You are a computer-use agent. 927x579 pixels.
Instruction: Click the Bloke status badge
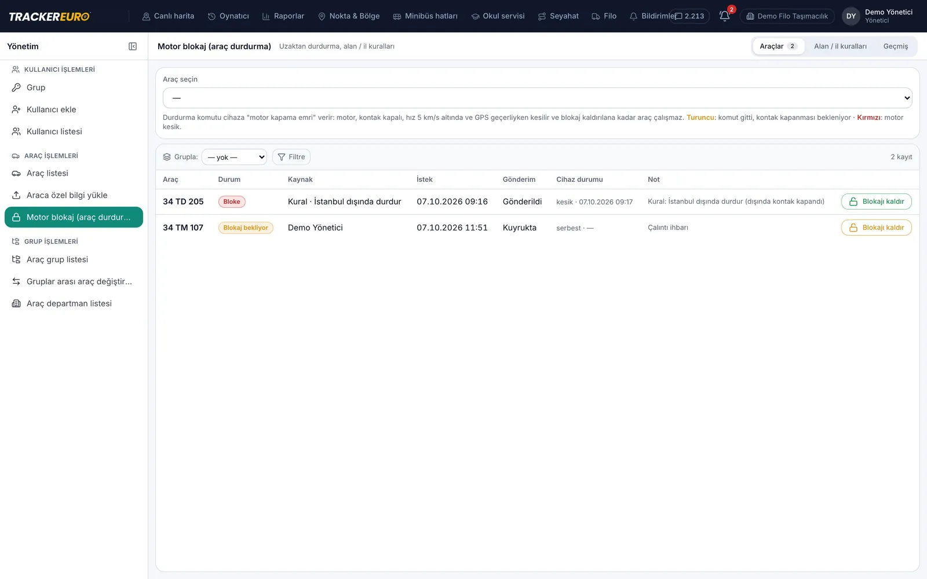[232, 201]
